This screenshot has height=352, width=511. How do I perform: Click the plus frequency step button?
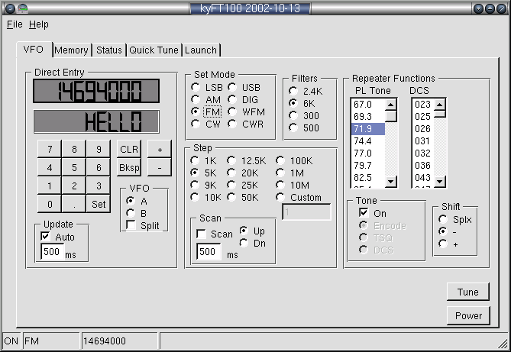point(160,149)
